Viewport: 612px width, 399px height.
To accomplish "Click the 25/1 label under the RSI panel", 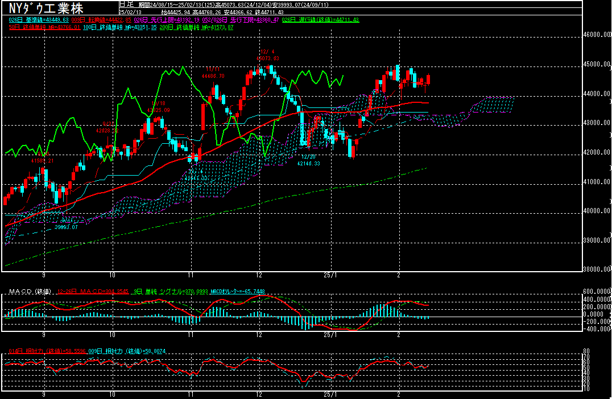I will click(x=330, y=394).
